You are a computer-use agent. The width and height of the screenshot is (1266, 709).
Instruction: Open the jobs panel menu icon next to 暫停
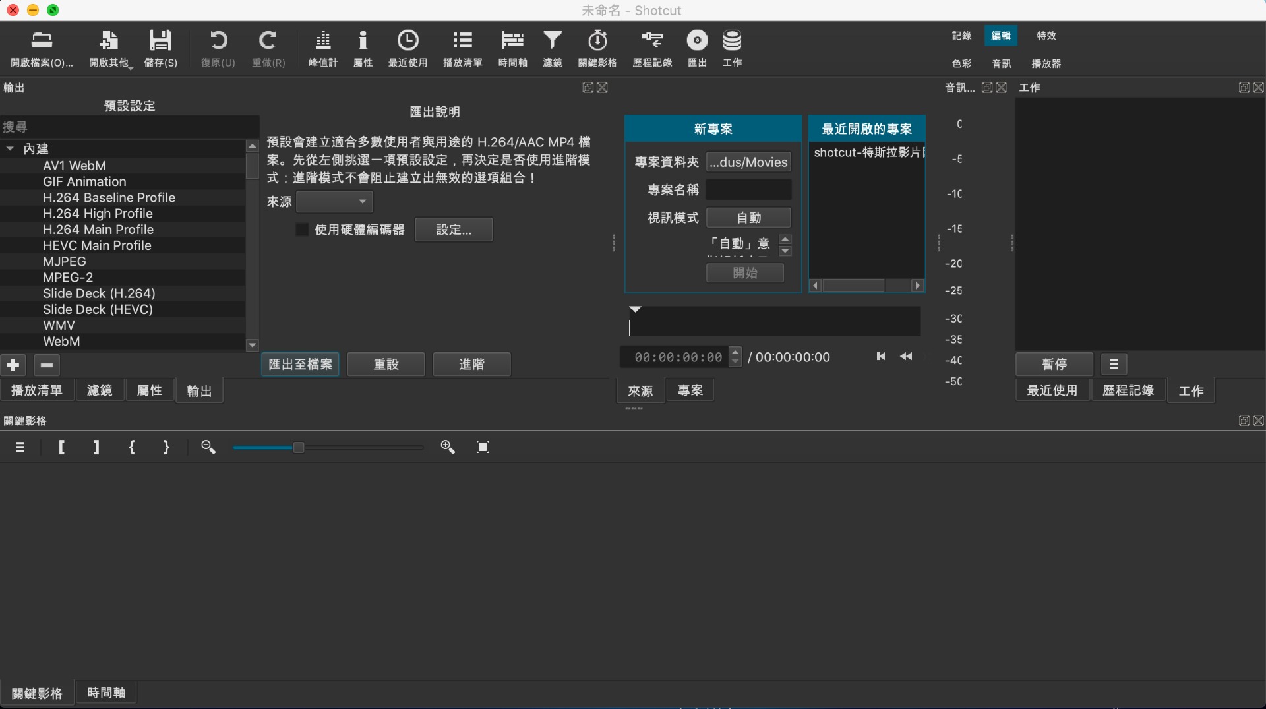(1114, 364)
